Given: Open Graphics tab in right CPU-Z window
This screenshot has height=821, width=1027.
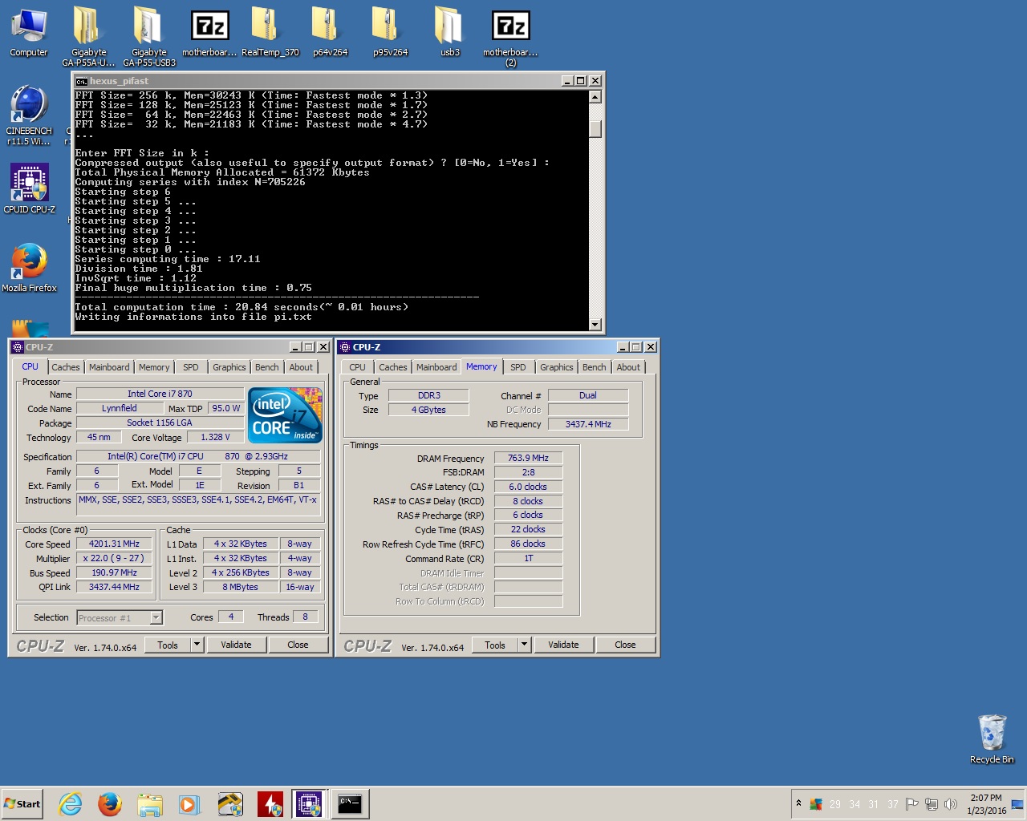Looking at the screenshot, I should [x=557, y=367].
